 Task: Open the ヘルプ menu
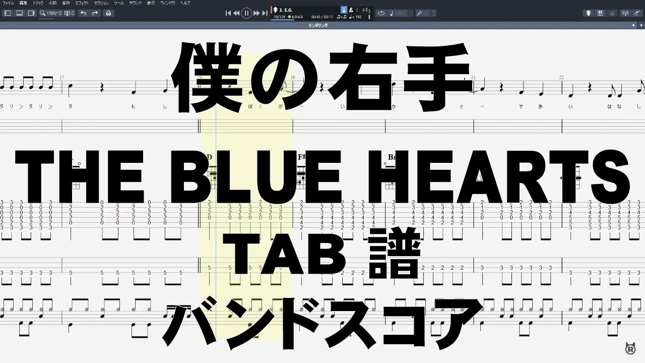[x=185, y=3]
